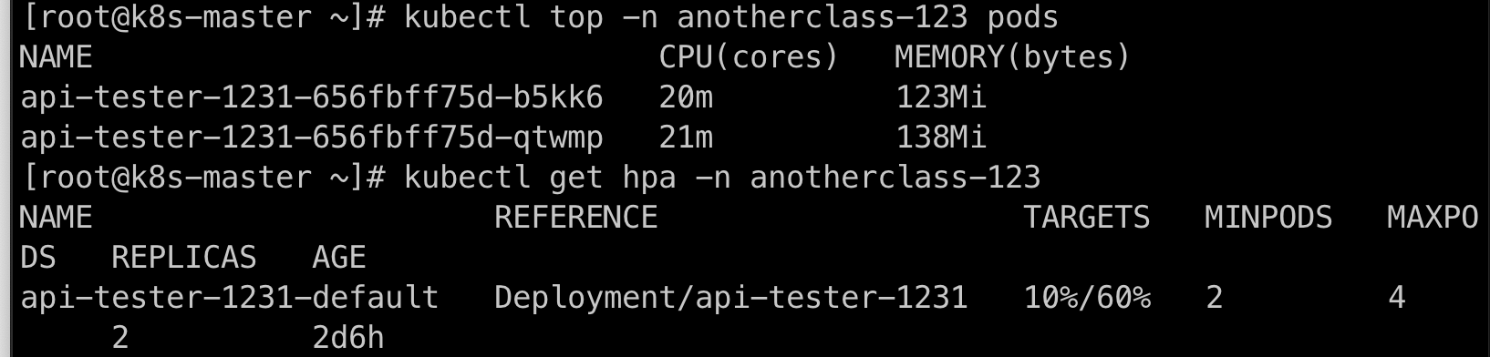Select pod name api-tester-1231-656fbff75d-b5kk6
Screen dimensions: 1490x357
click(x=312, y=97)
